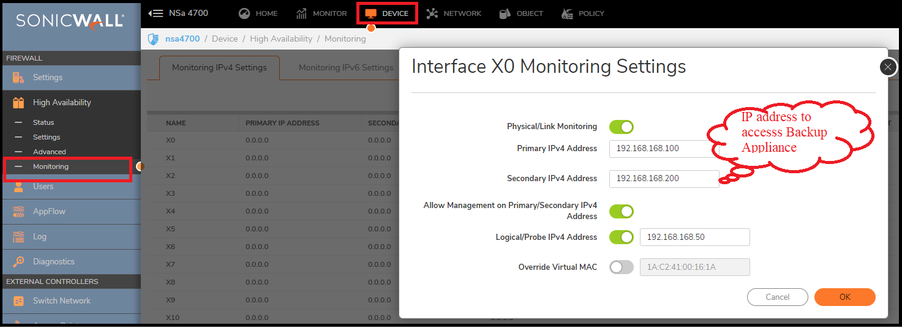Viewport: 902px width, 328px height.
Task: Click into the Secondary IPv4 Address field
Action: (x=664, y=179)
